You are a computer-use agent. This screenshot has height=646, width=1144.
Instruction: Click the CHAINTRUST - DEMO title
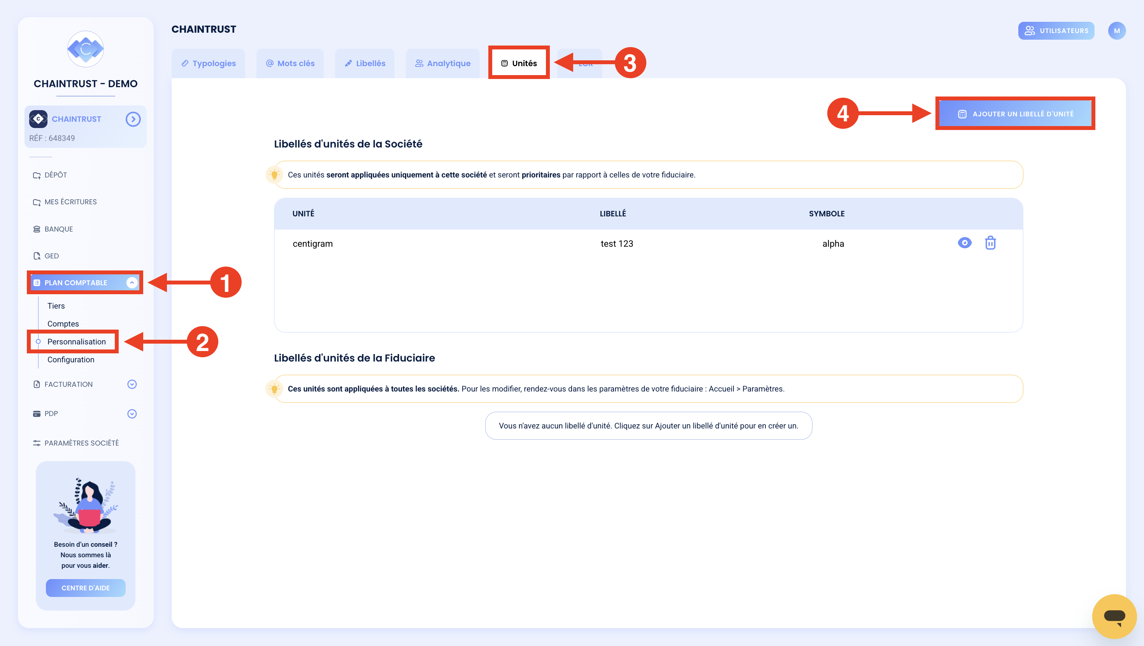point(85,84)
